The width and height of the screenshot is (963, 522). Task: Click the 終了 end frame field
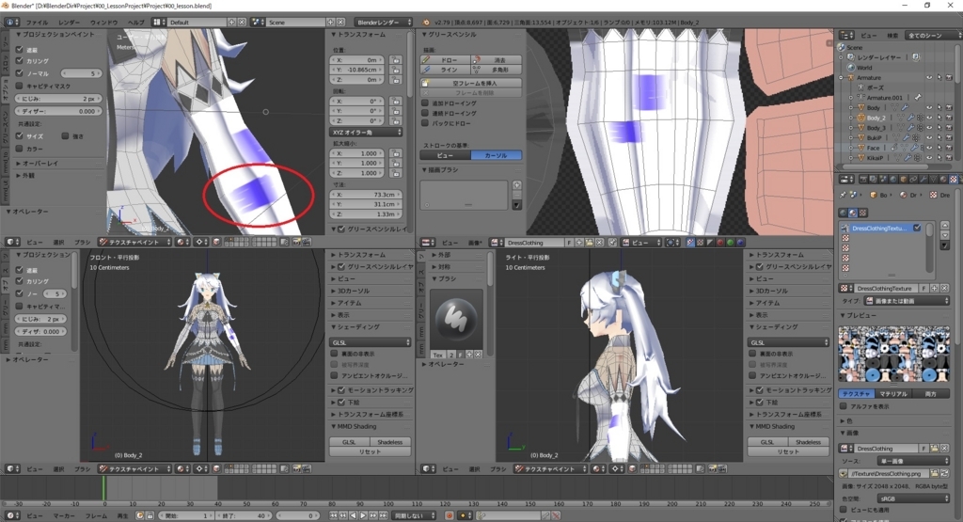245,515
